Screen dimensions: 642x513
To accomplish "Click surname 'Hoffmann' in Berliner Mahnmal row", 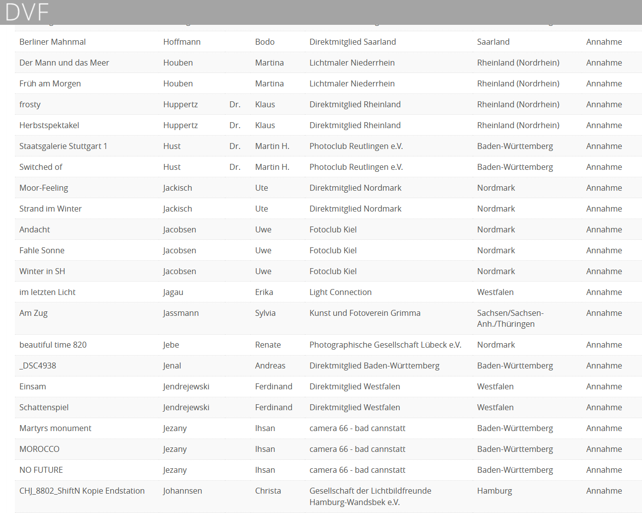I will 182,42.
